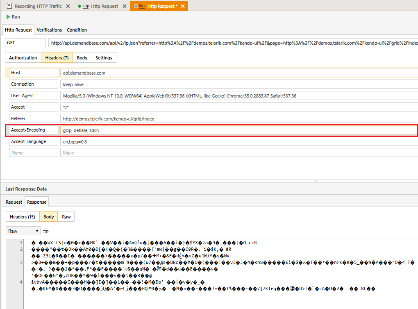Open the Raw format dropdown
The width and height of the screenshot is (418, 309).
23,231
